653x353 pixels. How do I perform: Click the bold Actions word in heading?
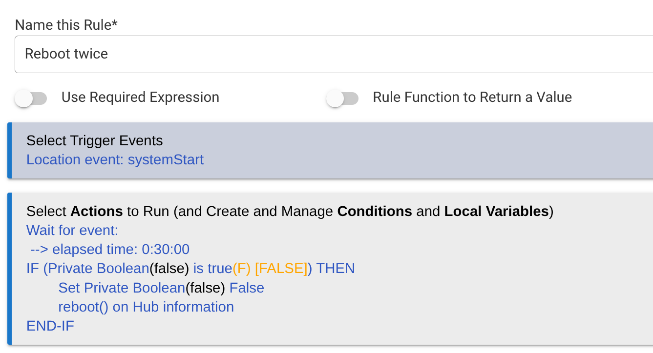point(97,211)
